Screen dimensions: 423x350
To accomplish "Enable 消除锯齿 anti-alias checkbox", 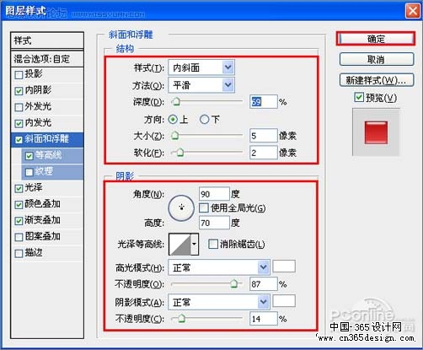I will (x=213, y=244).
